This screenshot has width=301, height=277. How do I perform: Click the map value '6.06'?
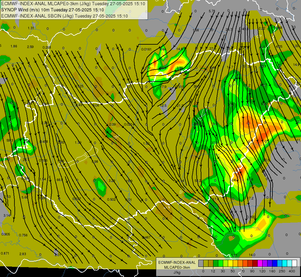[x=96, y=105]
